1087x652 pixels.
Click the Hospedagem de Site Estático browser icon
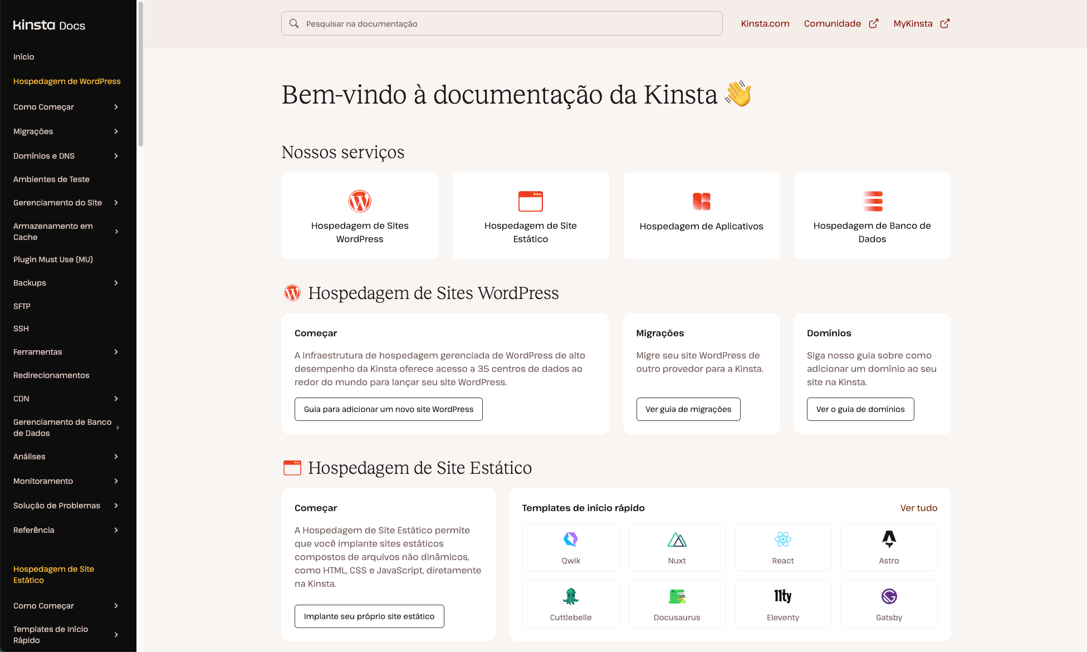[530, 201]
